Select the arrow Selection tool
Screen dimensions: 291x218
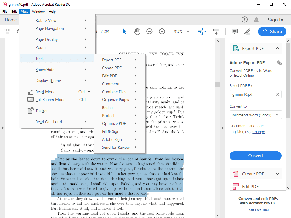point(124,32)
